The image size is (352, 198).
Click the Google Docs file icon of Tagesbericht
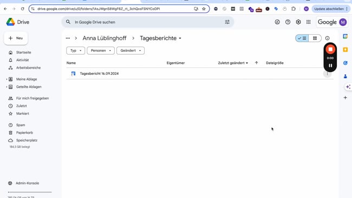pos(73,74)
